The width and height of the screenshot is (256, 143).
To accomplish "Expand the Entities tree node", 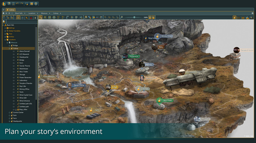I will click(x=5, y=37).
